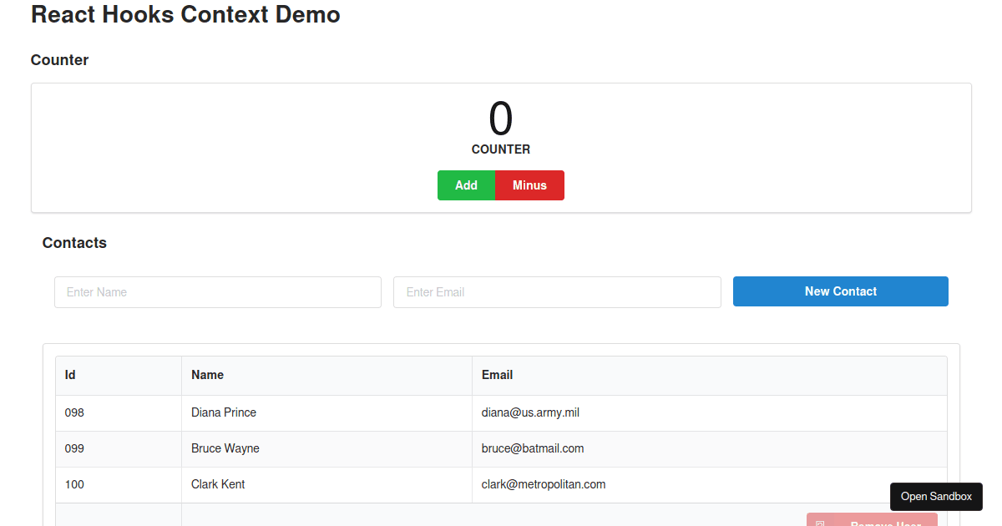
Task: Click the Counter section heading
Action: (x=59, y=59)
